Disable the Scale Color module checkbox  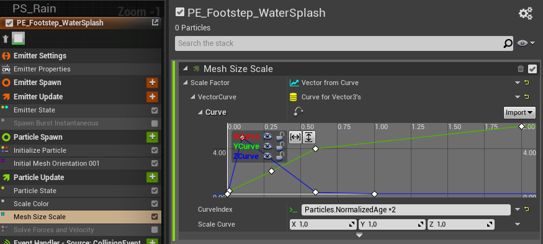pos(155,204)
